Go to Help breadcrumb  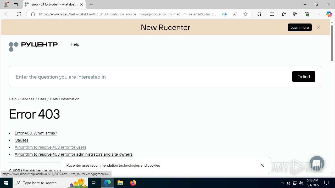pos(13,99)
